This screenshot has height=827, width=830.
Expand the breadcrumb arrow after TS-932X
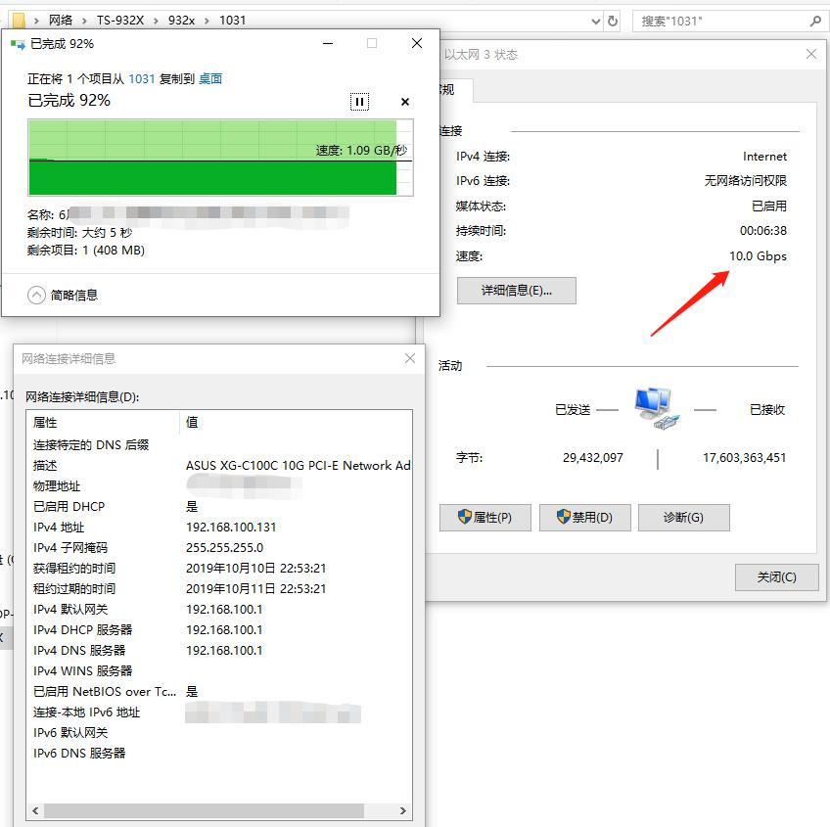(x=158, y=20)
